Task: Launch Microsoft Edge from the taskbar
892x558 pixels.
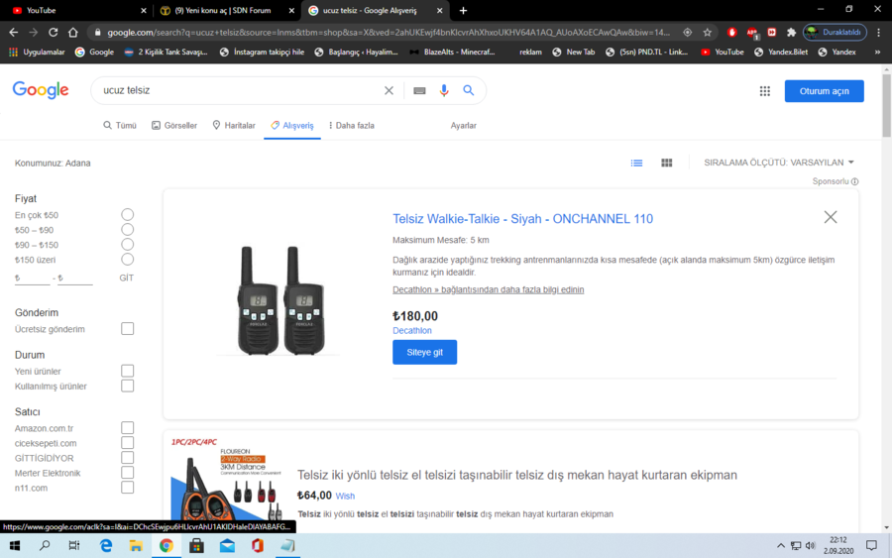Action: click(106, 546)
